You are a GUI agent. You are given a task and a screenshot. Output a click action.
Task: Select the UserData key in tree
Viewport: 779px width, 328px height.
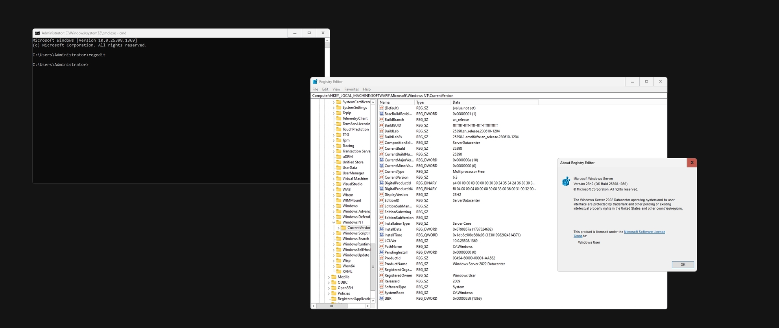pyautogui.click(x=350, y=168)
